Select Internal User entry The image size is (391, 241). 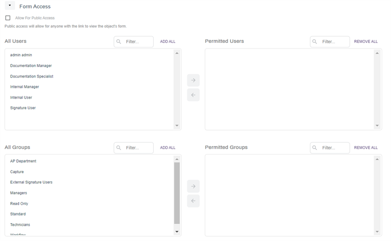(21, 98)
